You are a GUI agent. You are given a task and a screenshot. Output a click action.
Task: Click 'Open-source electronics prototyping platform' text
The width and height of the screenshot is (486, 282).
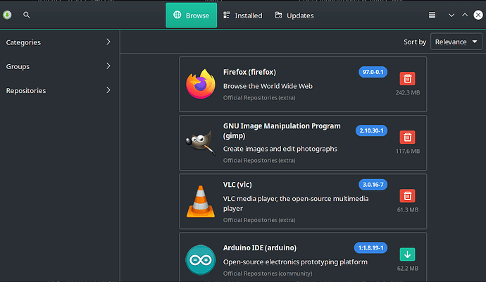[295, 262]
